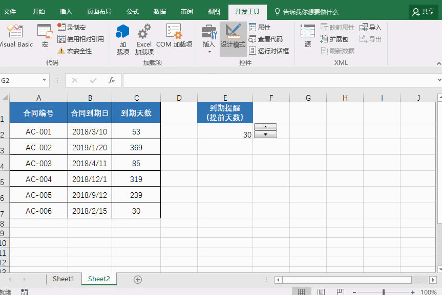Switch to the 插入 ribbon tab

click(x=66, y=12)
